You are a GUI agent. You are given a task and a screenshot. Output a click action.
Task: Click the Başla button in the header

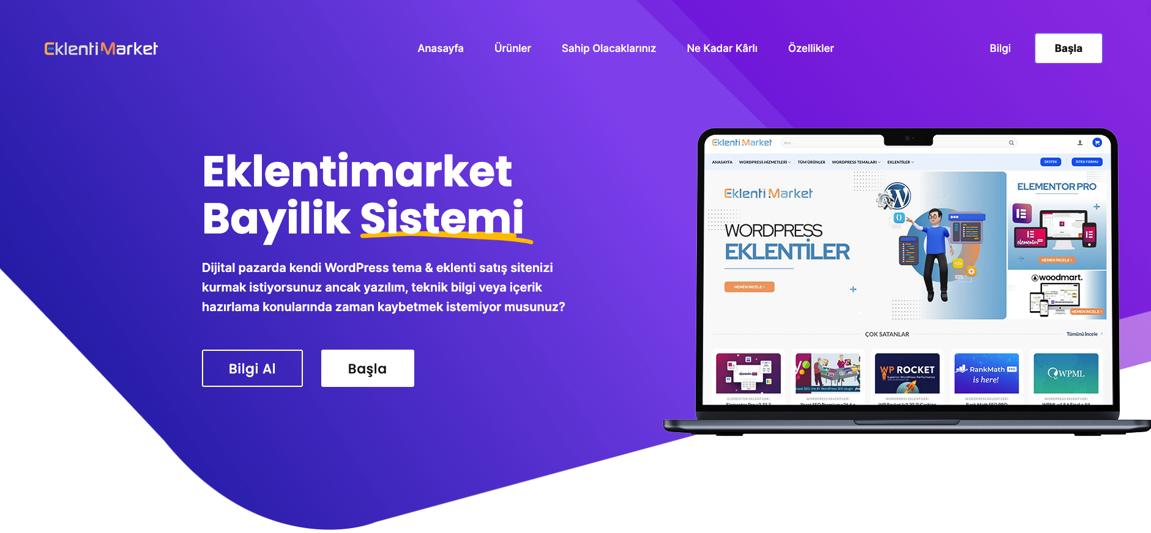coord(1068,48)
